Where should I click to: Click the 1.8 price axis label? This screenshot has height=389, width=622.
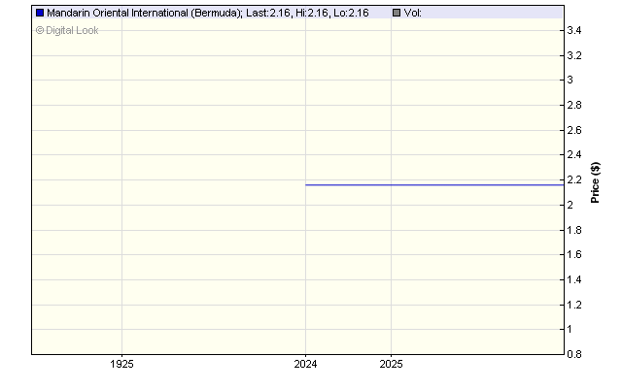click(x=574, y=230)
